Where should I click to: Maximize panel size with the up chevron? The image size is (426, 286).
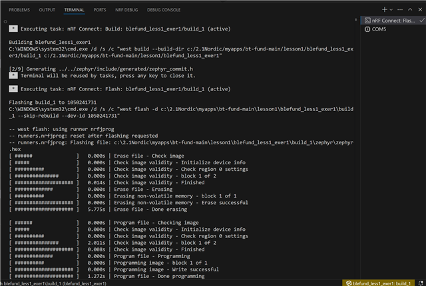tap(410, 10)
